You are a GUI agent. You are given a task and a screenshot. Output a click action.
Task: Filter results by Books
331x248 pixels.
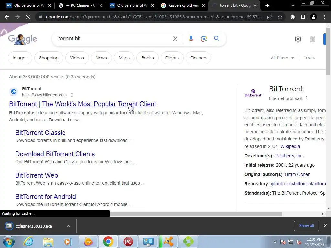(147, 58)
